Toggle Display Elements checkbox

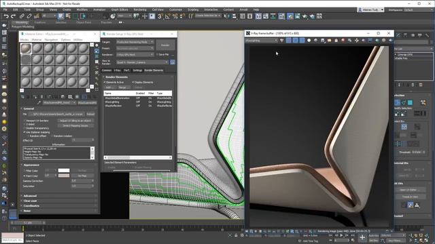[x=133, y=82]
